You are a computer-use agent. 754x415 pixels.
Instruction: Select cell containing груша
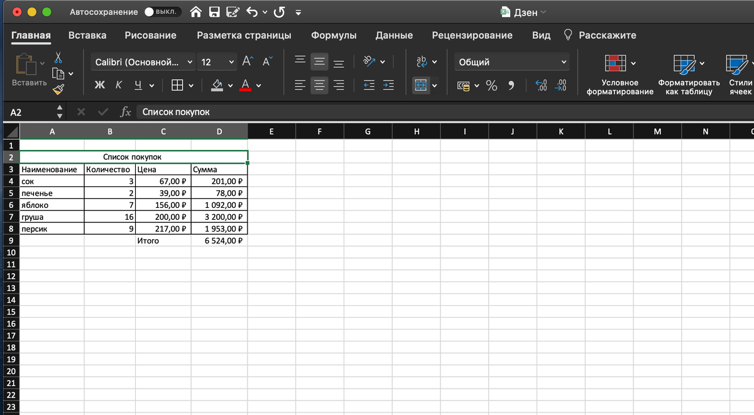click(x=52, y=217)
